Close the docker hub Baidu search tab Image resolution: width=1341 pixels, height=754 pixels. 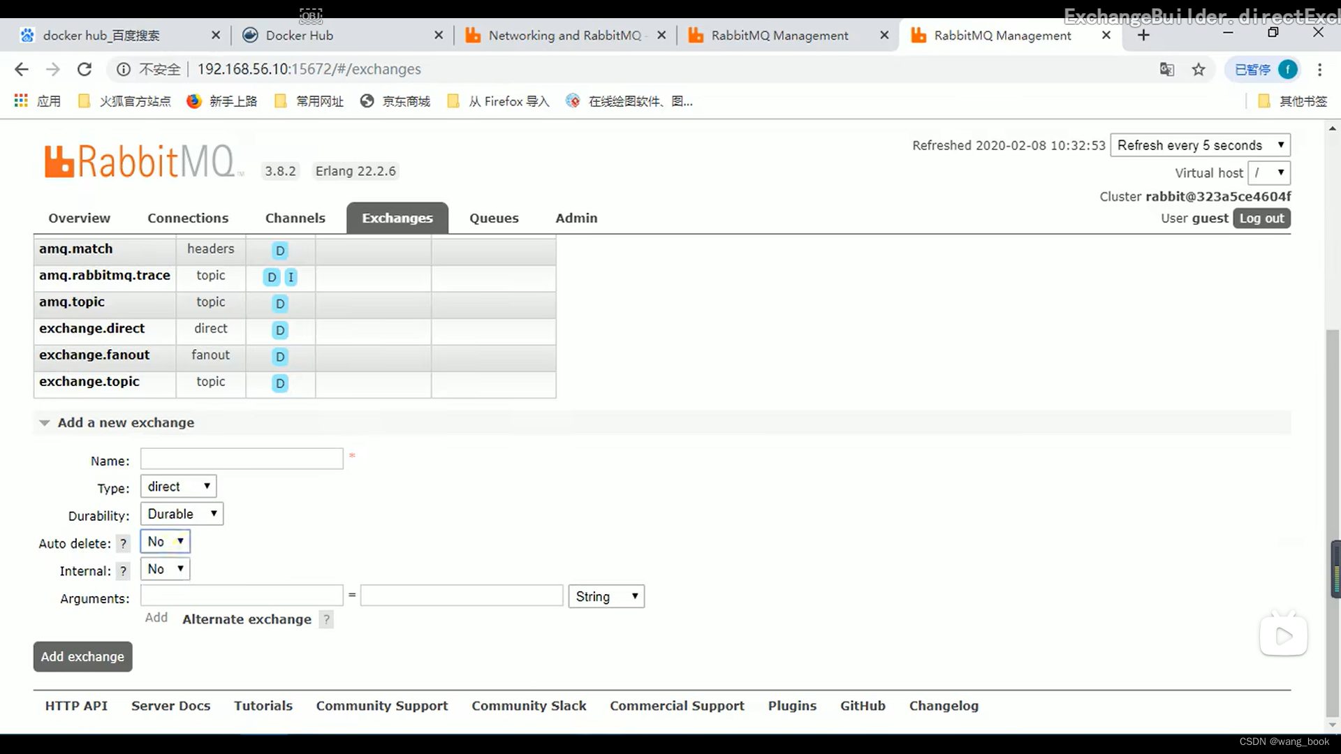(216, 35)
